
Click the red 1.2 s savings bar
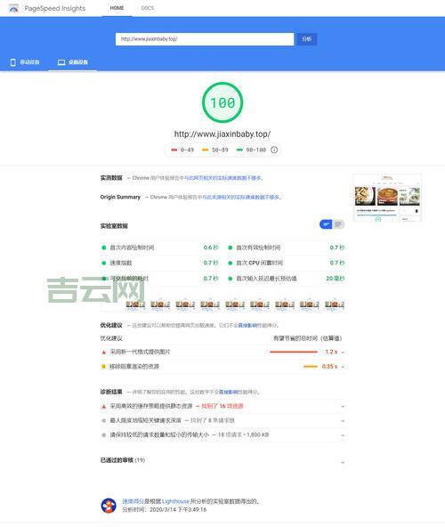tap(294, 352)
